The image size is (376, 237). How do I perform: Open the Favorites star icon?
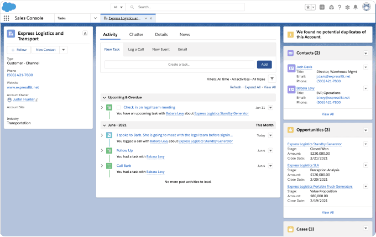point(308,7)
